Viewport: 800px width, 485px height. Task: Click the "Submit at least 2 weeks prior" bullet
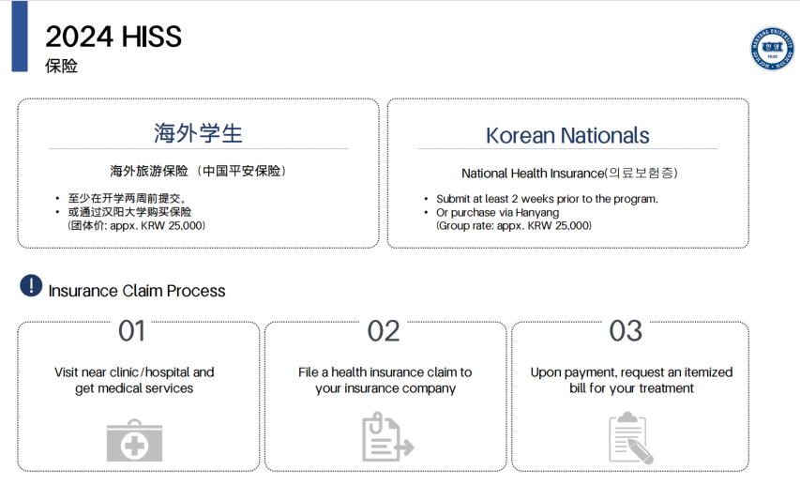(x=547, y=199)
